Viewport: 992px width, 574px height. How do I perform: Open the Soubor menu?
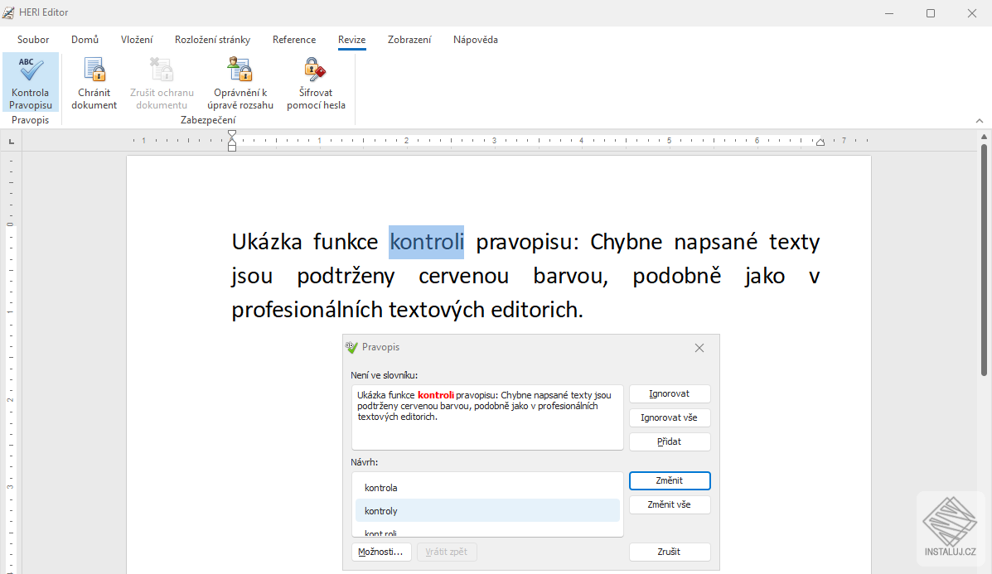pyautogui.click(x=33, y=39)
